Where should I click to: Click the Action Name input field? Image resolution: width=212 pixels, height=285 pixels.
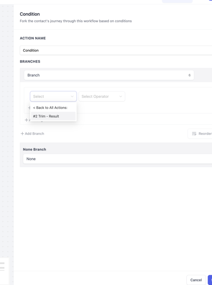tap(116, 50)
